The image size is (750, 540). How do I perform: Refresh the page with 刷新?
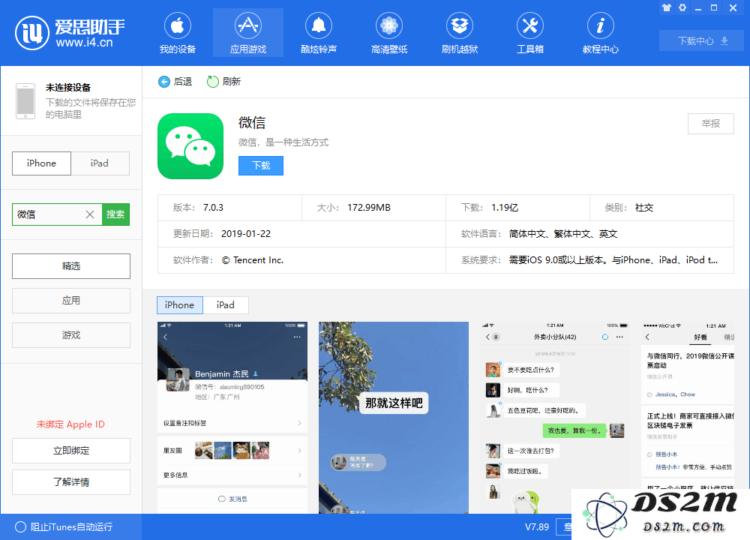point(223,82)
